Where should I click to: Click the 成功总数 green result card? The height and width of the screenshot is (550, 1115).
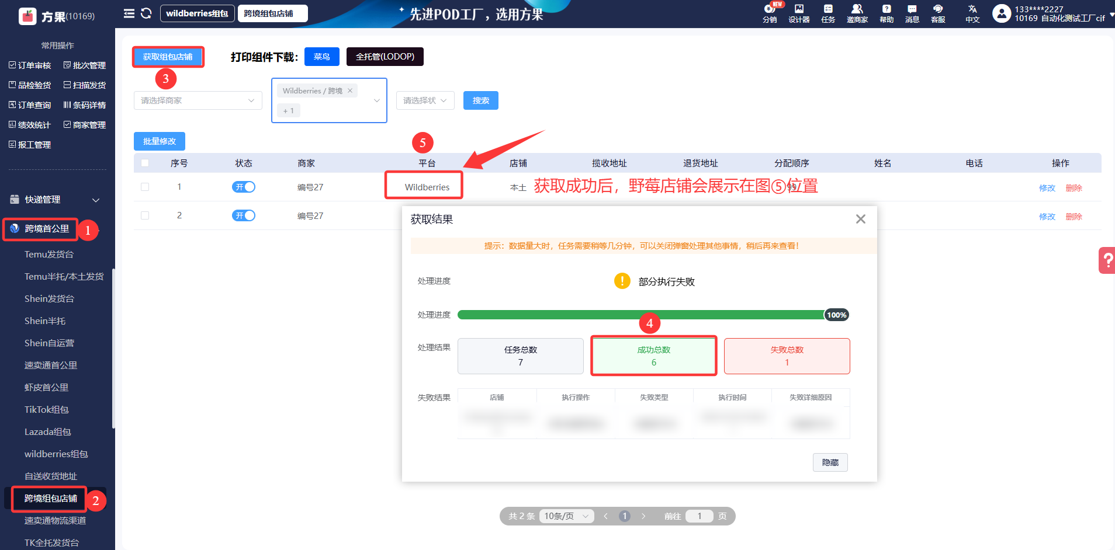click(654, 356)
